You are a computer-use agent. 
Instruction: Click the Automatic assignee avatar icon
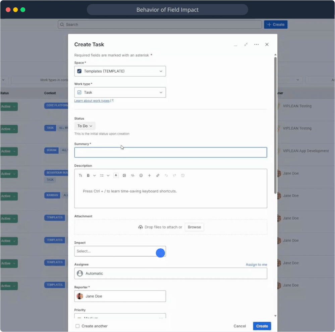coord(80,273)
